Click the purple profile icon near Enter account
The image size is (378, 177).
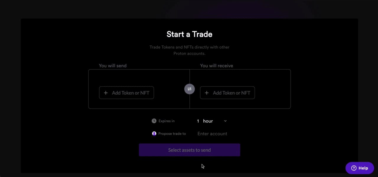click(x=154, y=133)
